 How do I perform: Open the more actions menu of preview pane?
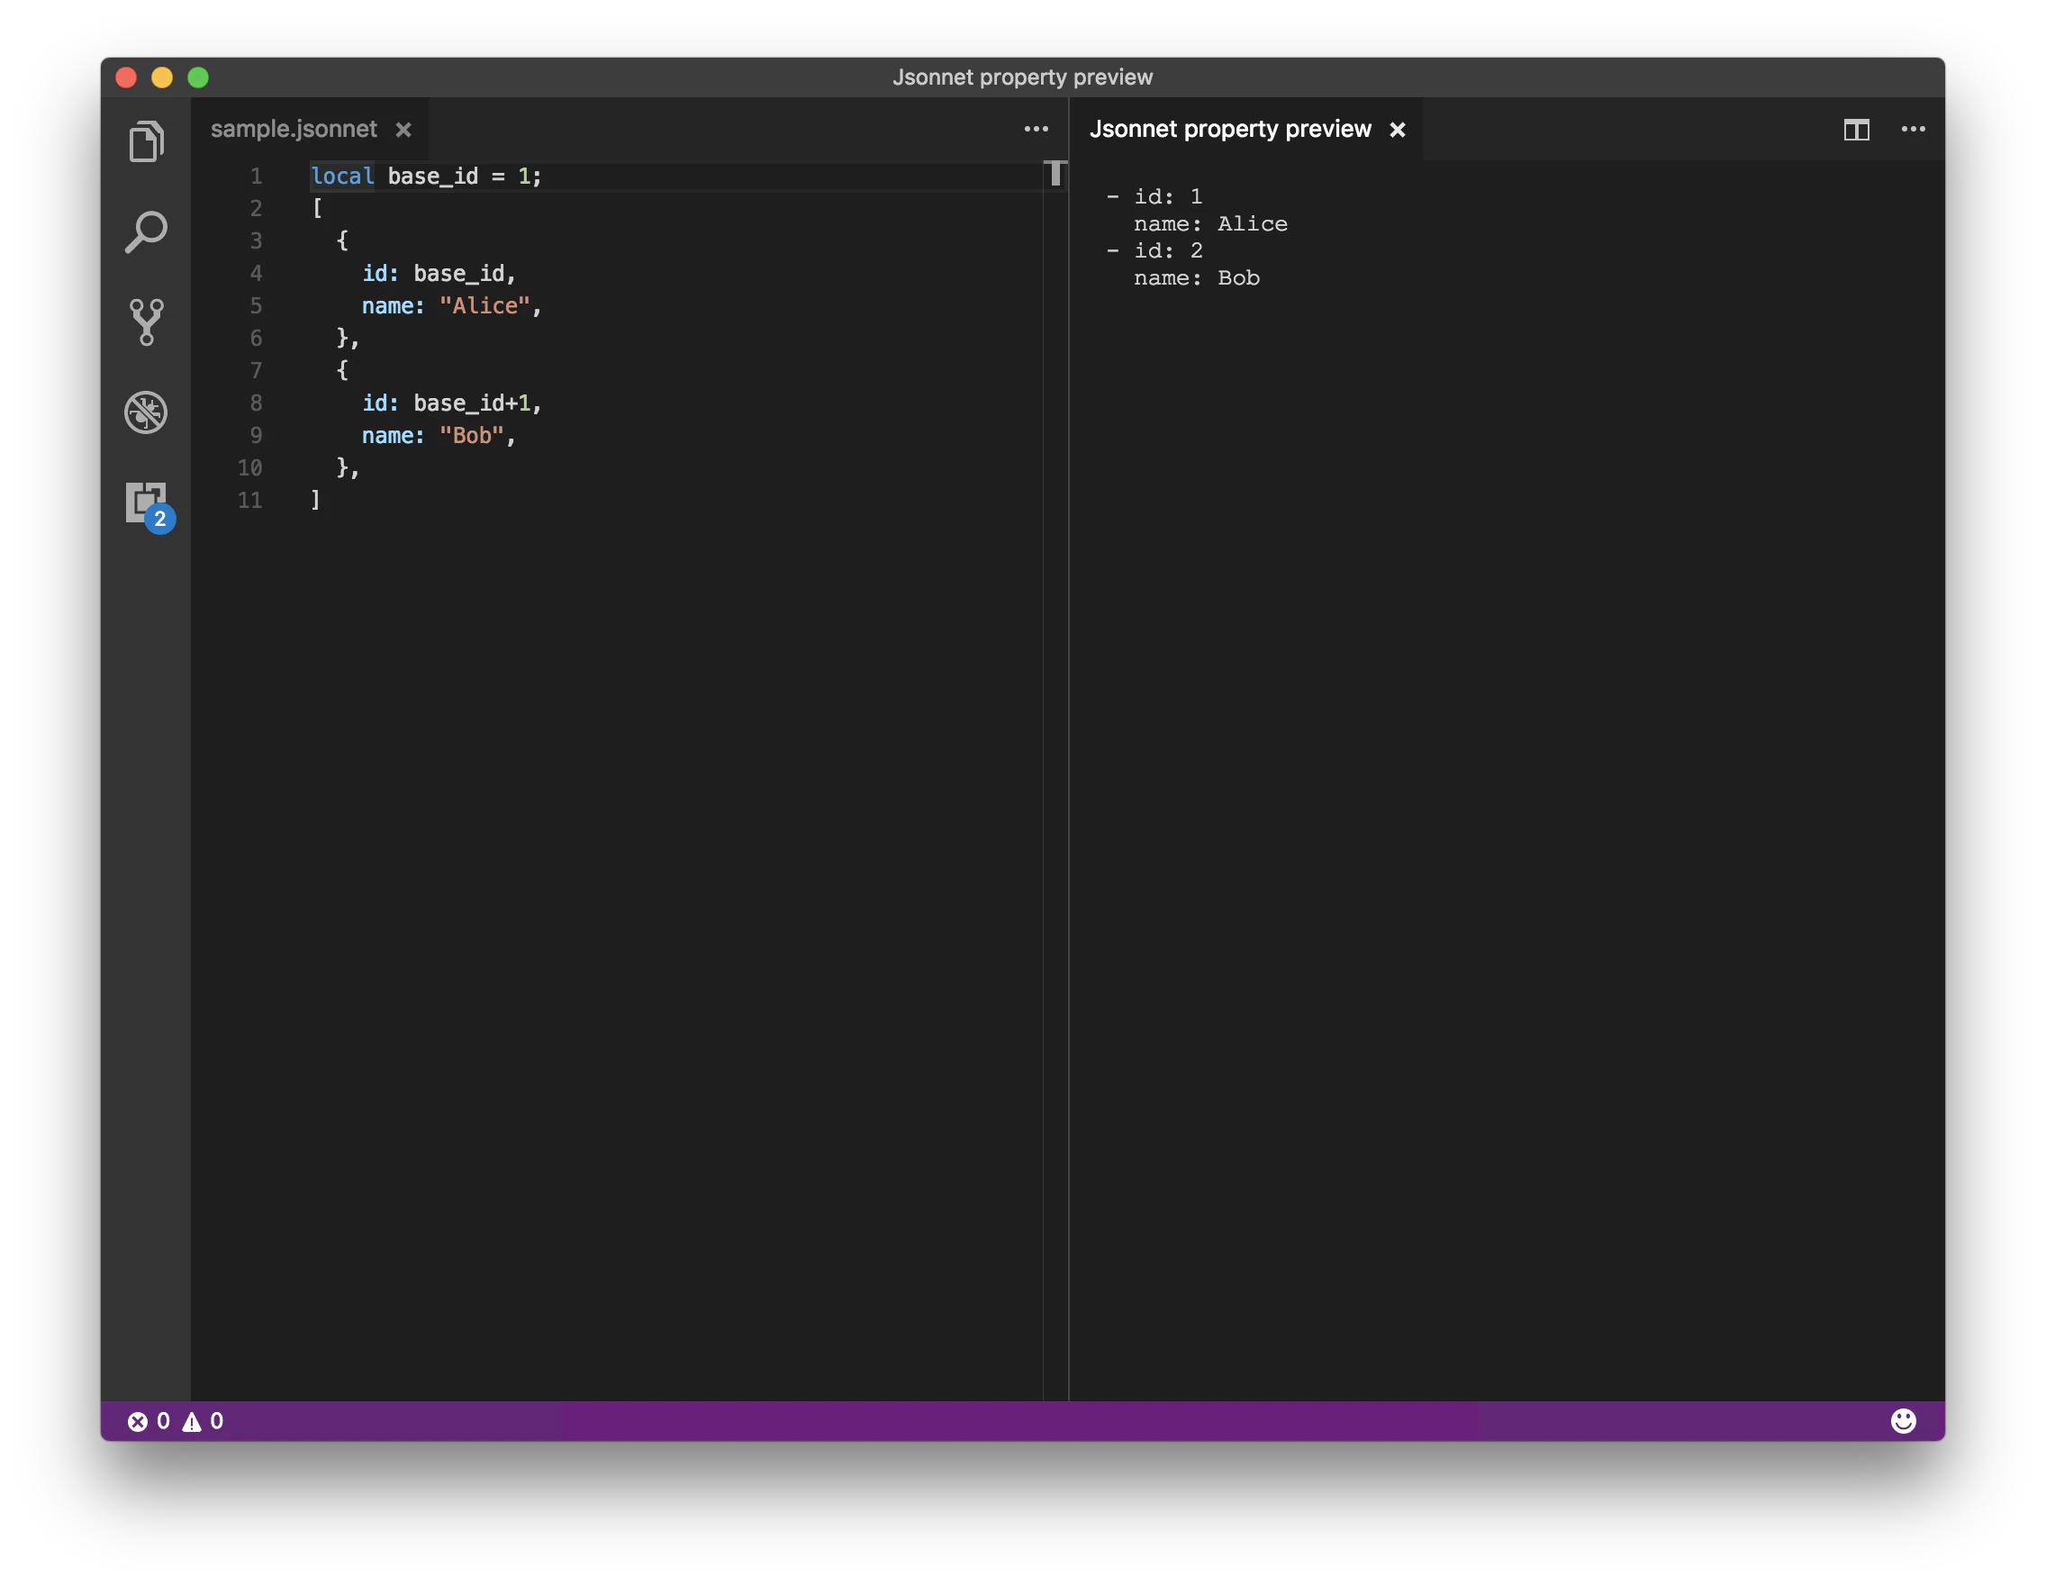(1913, 130)
